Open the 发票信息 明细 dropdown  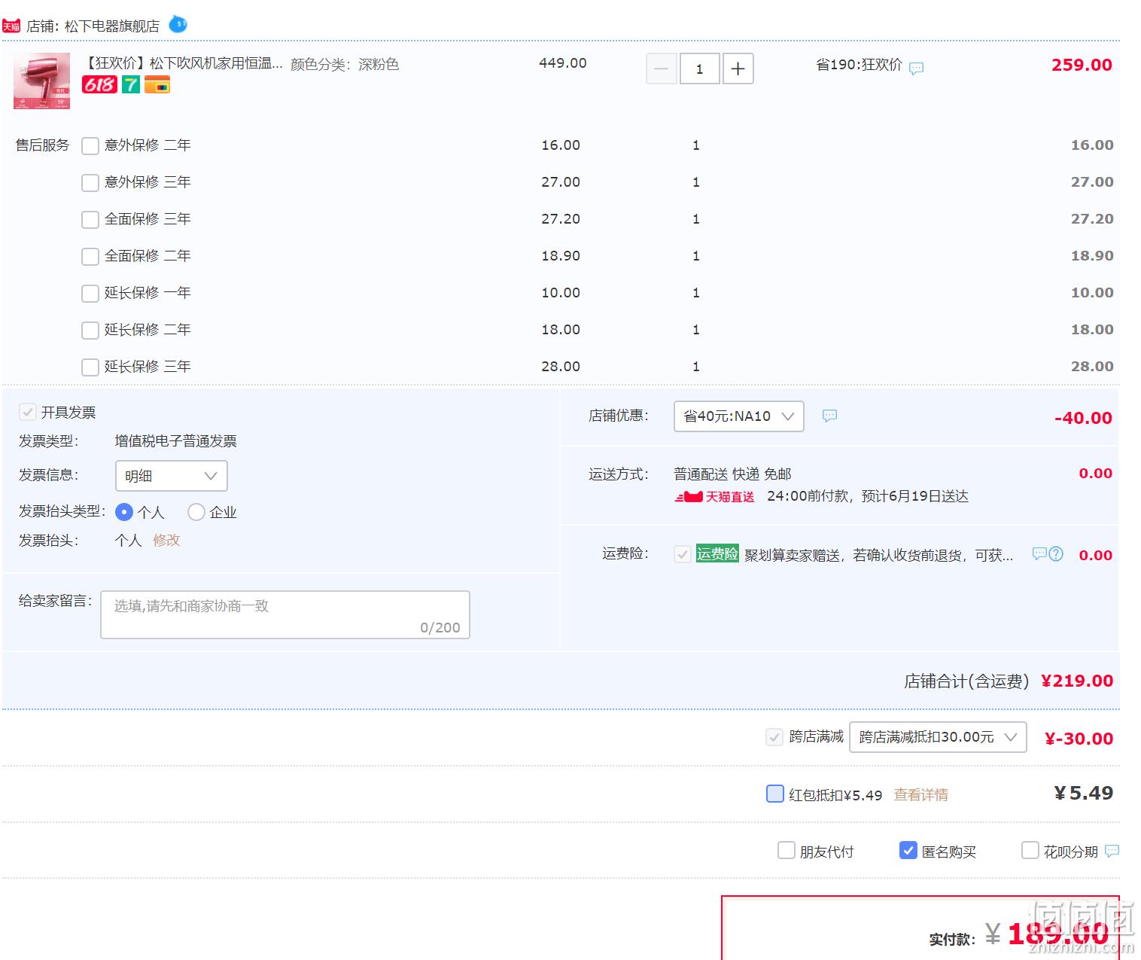(x=172, y=476)
